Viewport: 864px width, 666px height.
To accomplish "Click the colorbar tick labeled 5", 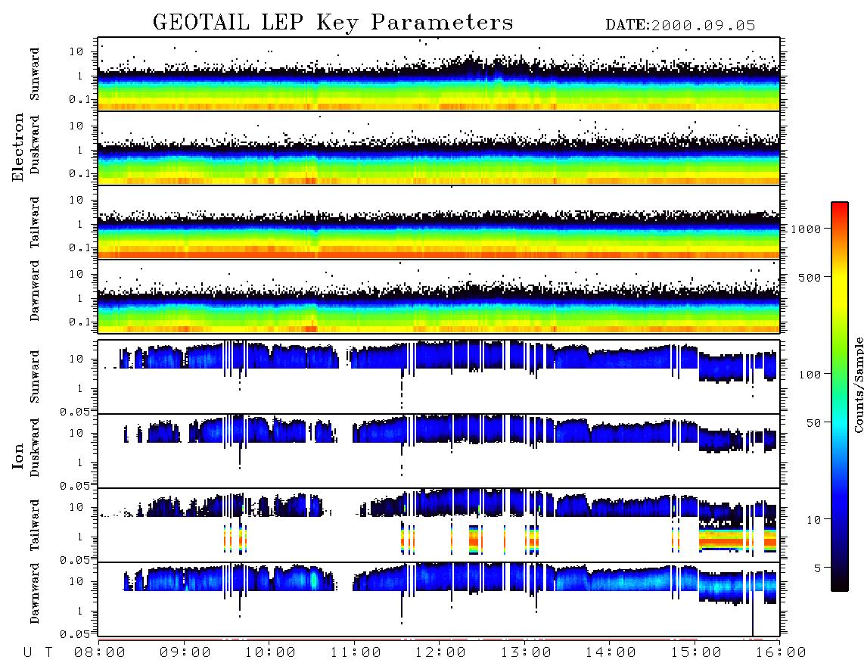I will [818, 568].
